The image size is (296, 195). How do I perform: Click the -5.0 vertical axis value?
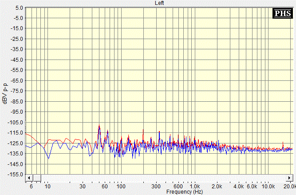tap(17, 18)
